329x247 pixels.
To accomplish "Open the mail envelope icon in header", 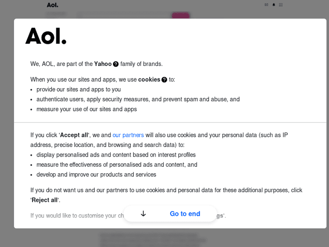I will 266,5.
